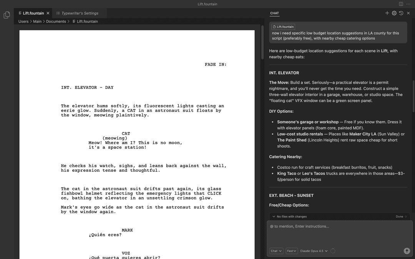The height and width of the screenshot is (259, 415).
Task: Click the Lift.fountain file chip in the chat
Action: point(283,26)
